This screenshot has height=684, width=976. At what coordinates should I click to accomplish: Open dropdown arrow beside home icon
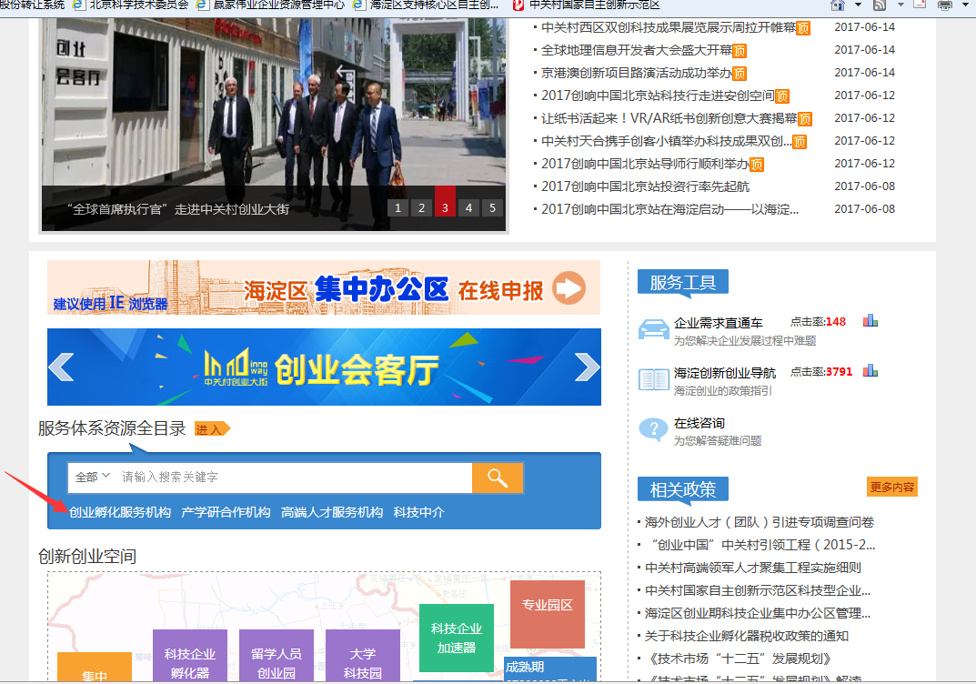858,5
